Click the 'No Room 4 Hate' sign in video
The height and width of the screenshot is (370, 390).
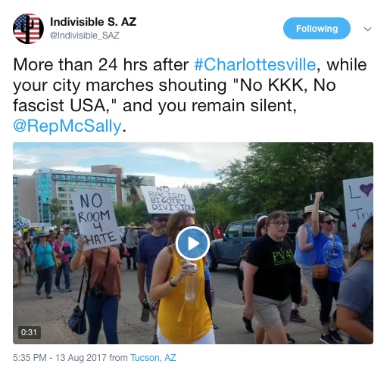pyautogui.click(x=95, y=219)
